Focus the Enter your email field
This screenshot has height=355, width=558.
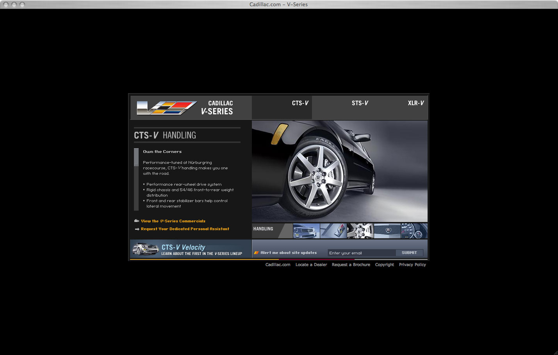click(x=362, y=253)
